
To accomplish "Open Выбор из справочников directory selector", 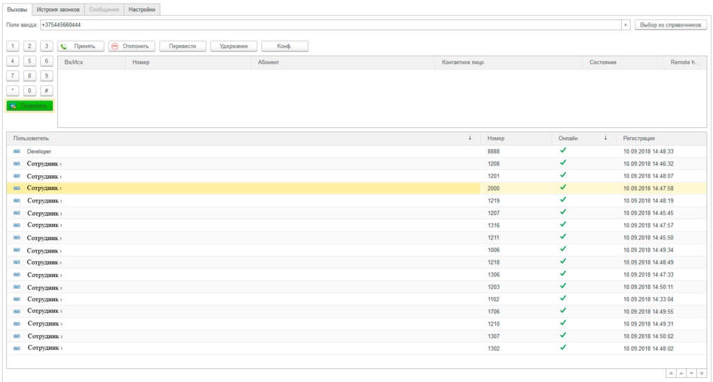I will 671,25.
